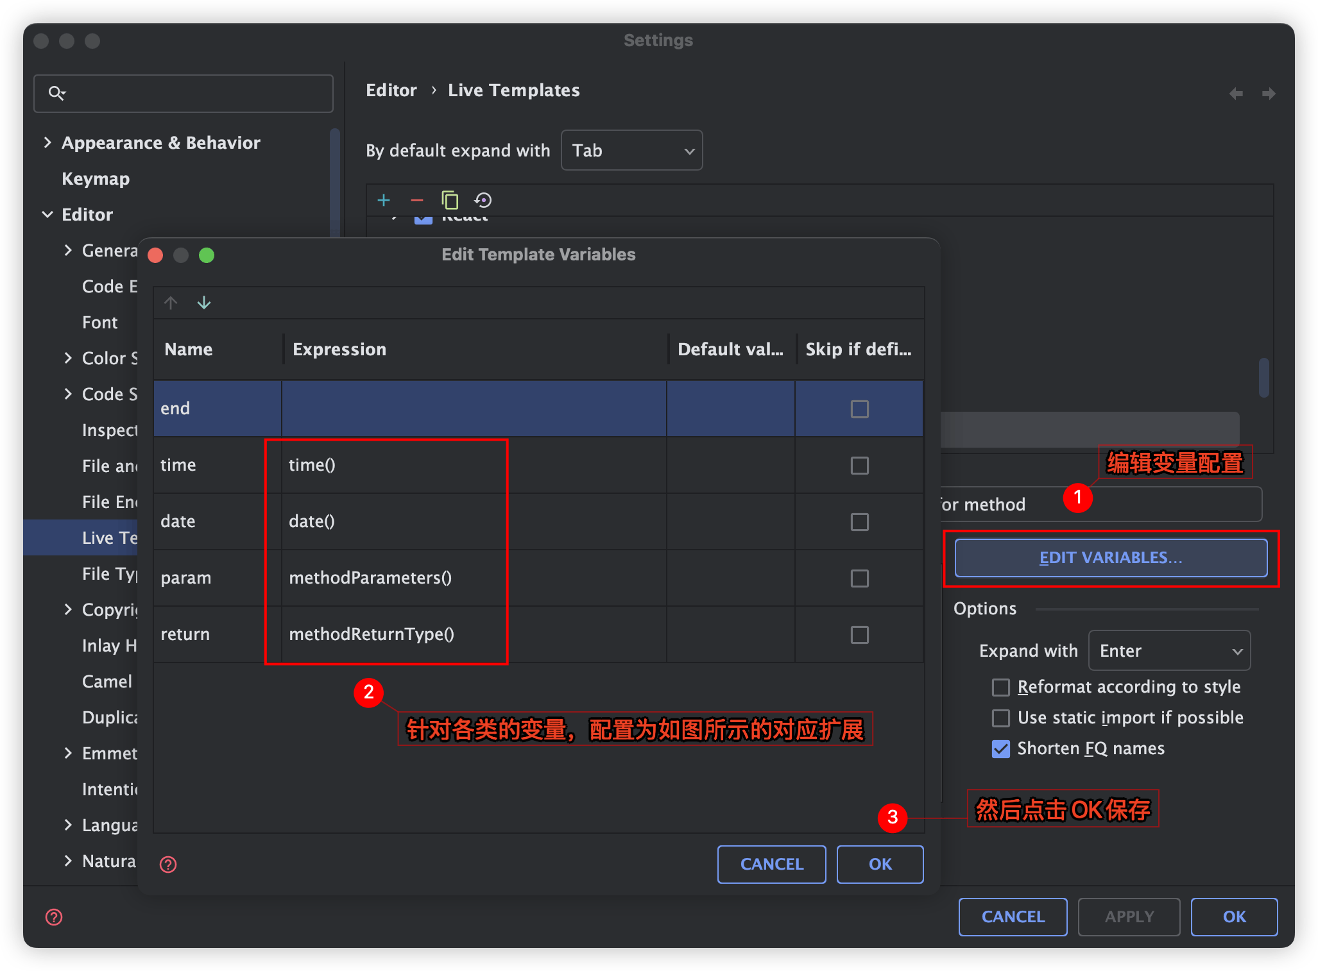Image resolution: width=1318 pixels, height=971 pixels.
Task: Click the template list vertical scrollbar
Action: click(1264, 378)
